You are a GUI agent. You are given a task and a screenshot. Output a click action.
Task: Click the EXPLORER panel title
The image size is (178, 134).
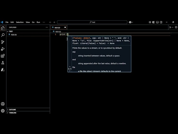13,27
